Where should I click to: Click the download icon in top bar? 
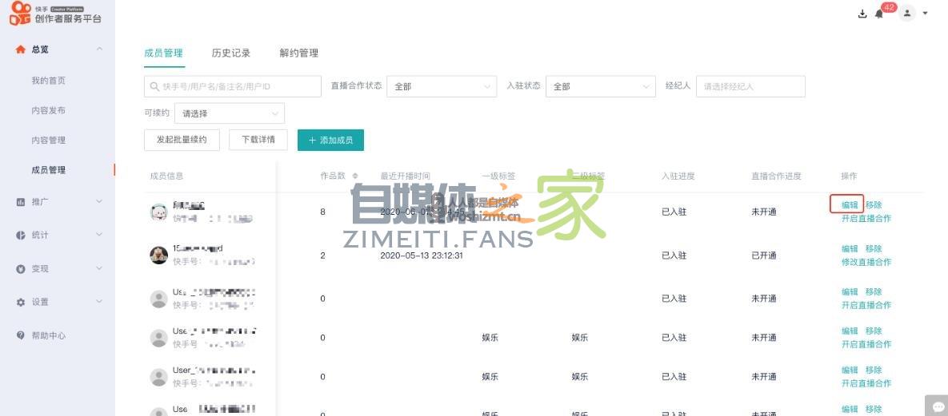tap(862, 14)
